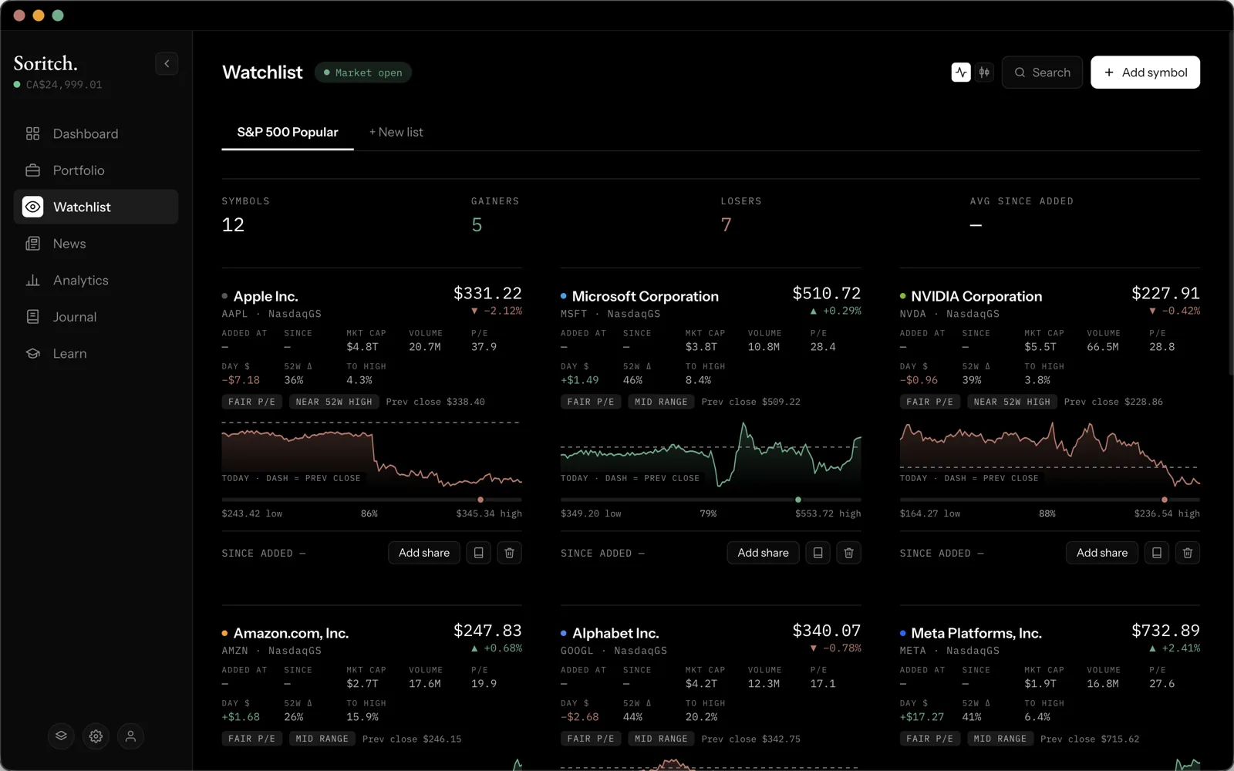
Task: Click the GAINERS count 5
Action: (x=477, y=225)
